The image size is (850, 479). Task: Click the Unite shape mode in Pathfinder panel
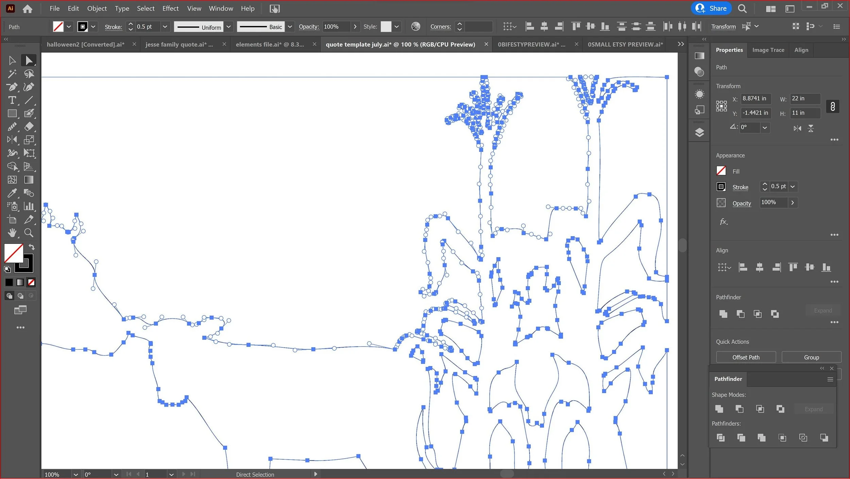click(719, 409)
